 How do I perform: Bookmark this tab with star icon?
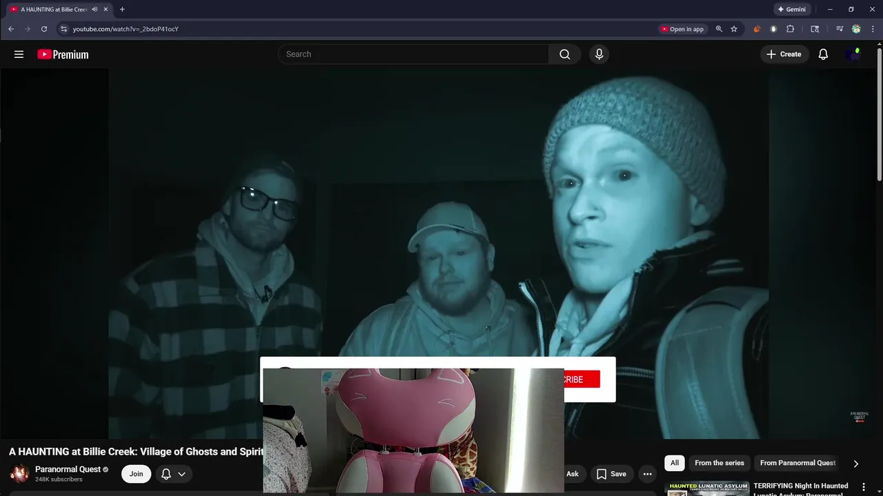[x=734, y=29]
